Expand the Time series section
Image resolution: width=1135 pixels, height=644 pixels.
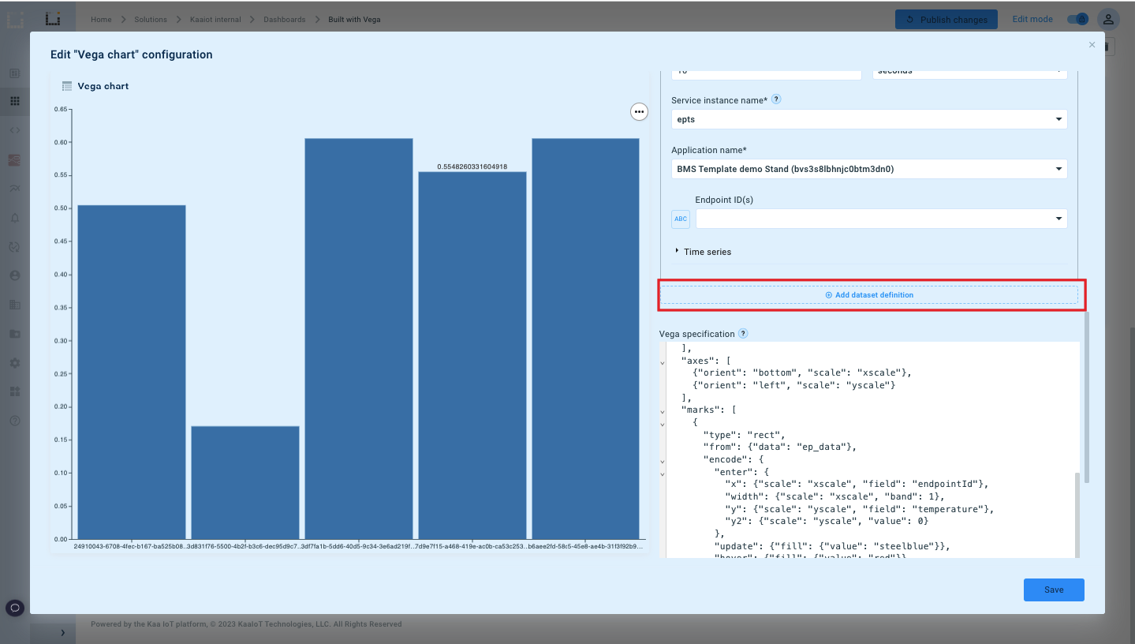tap(703, 252)
